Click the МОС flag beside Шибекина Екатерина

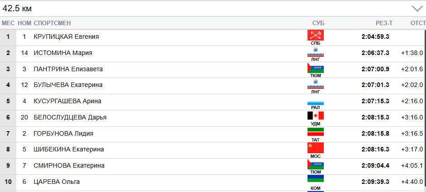(x=315, y=148)
